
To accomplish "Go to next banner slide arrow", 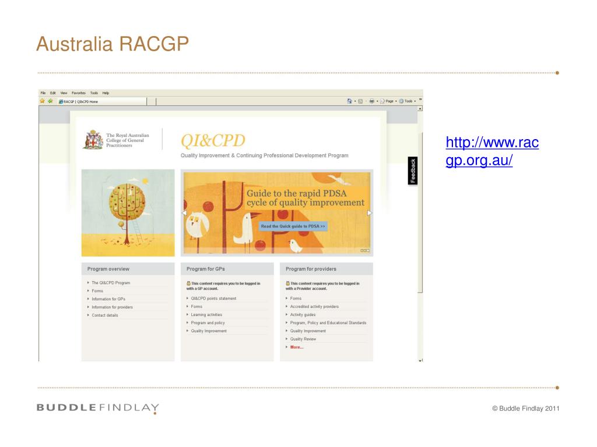I will pos(369,213).
